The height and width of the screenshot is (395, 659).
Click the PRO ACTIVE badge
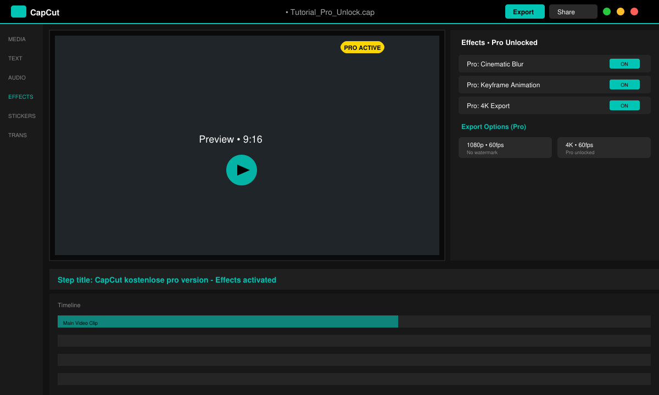362,48
